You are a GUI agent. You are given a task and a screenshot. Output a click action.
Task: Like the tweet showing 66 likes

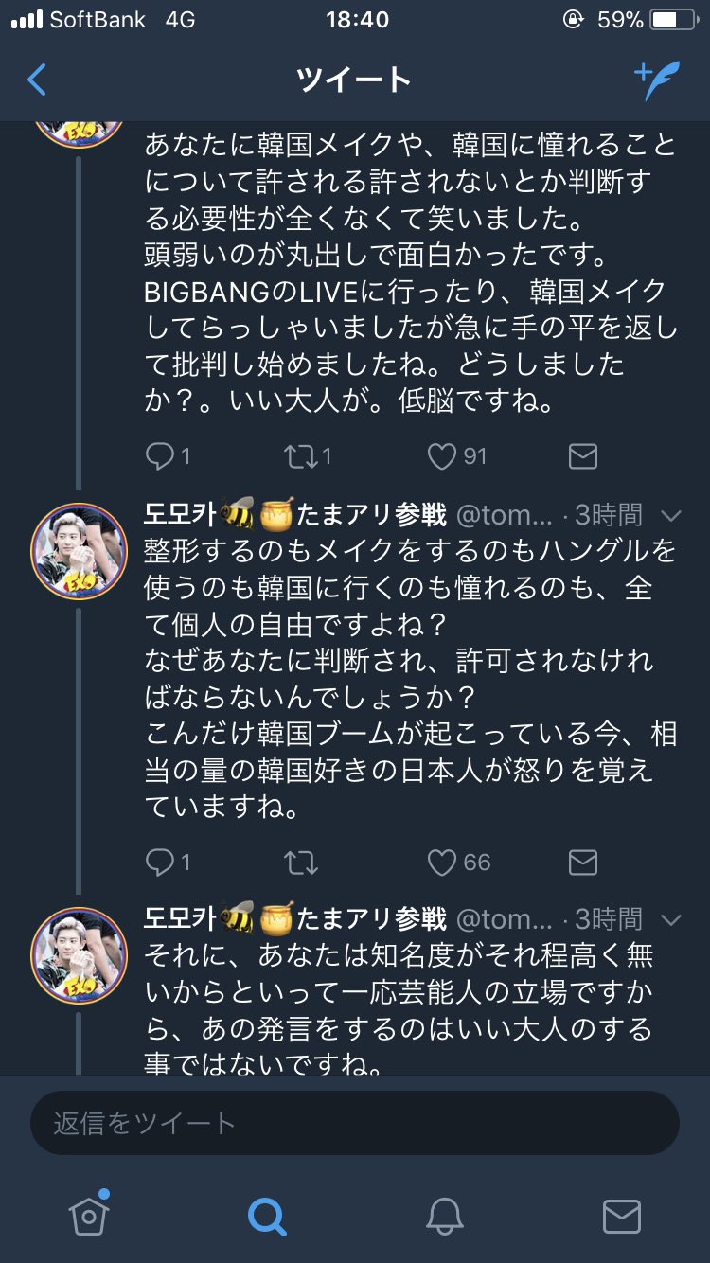coord(441,862)
